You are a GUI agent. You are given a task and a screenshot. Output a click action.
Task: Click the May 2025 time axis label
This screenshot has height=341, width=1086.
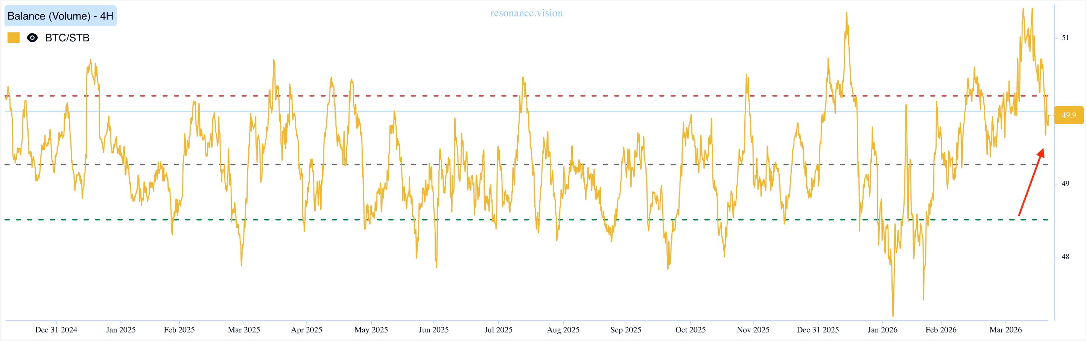pyautogui.click(x=371, y=330)
